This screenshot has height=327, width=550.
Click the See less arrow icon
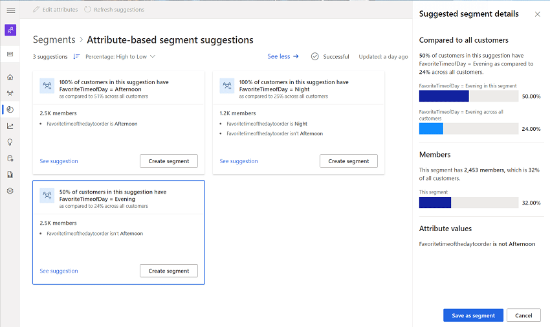pos(296,56)
